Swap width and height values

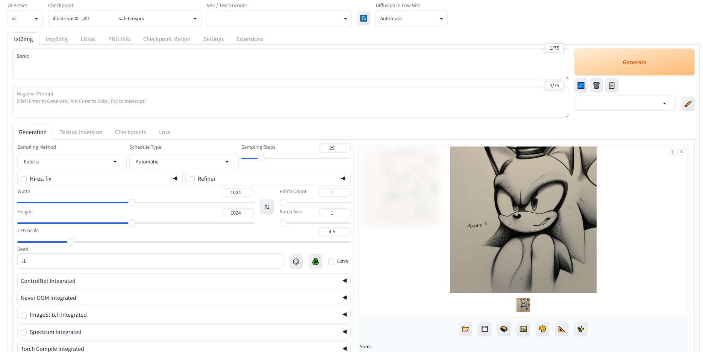267,207
